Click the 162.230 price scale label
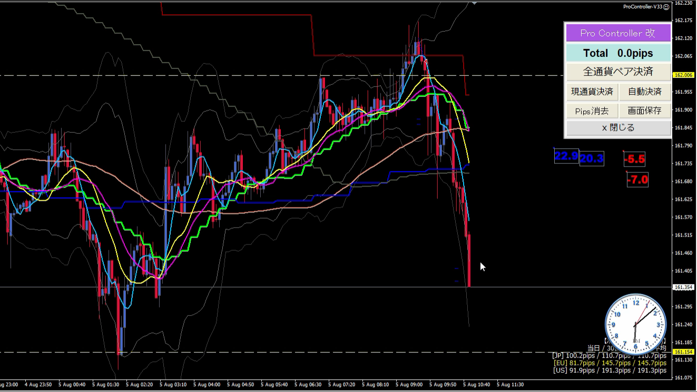 [x=683, y=3]
